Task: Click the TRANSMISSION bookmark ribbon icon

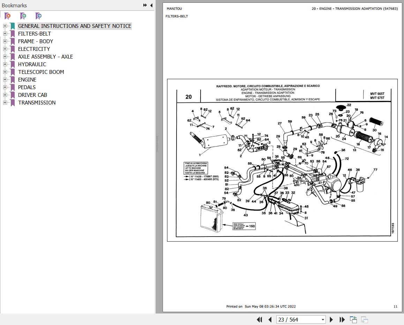Action: coord(12,103)
